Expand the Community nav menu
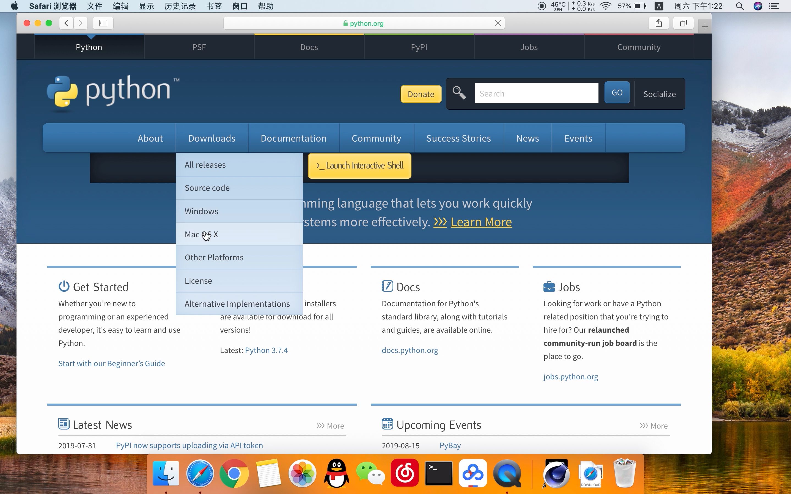 [x=376, y=138]
